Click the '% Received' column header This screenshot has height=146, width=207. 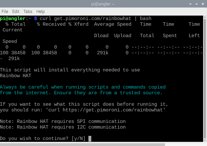point(51,24)
